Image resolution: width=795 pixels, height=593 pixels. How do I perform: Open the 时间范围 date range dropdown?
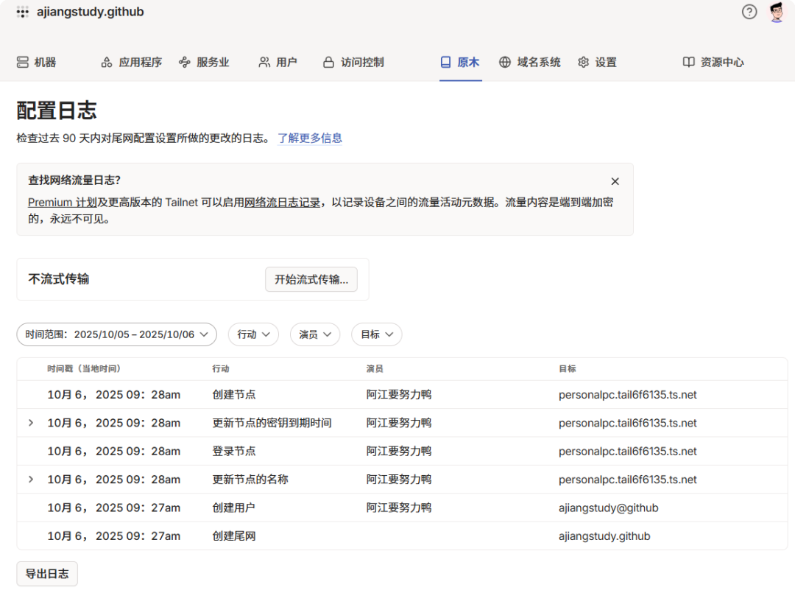click(x=116, y=334)
